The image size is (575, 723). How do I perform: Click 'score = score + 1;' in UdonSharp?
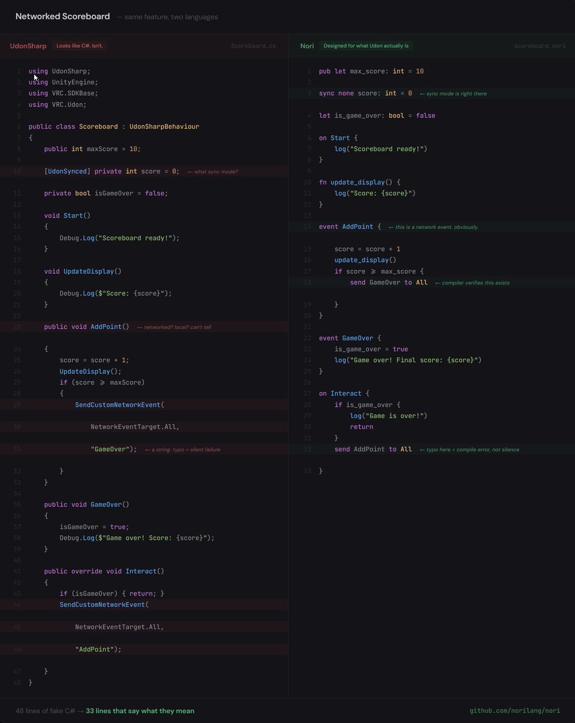(x=94, y=360)
